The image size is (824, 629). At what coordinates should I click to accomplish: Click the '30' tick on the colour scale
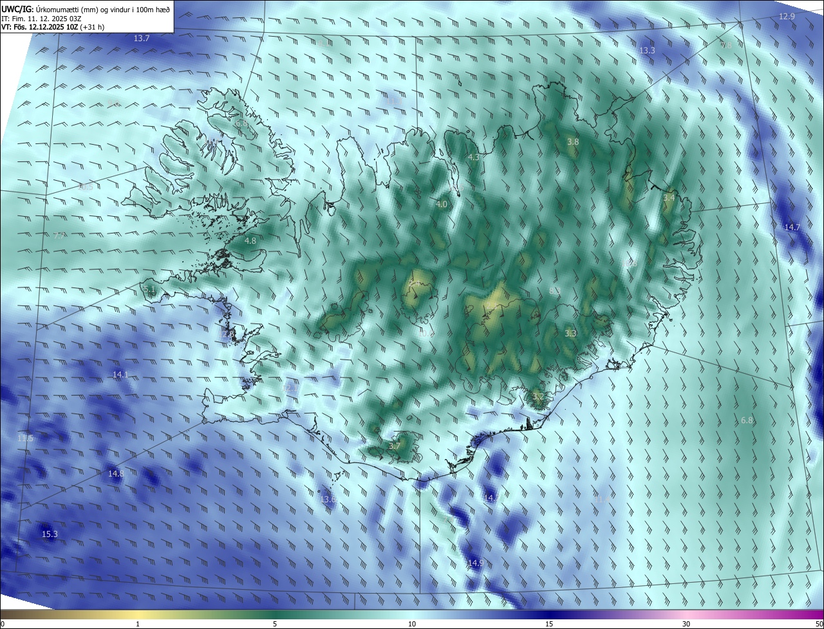coord(686,624)
